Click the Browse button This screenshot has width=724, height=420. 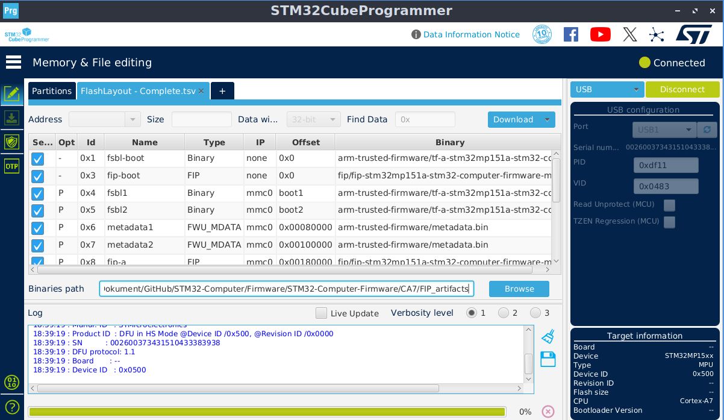(519, 289)
